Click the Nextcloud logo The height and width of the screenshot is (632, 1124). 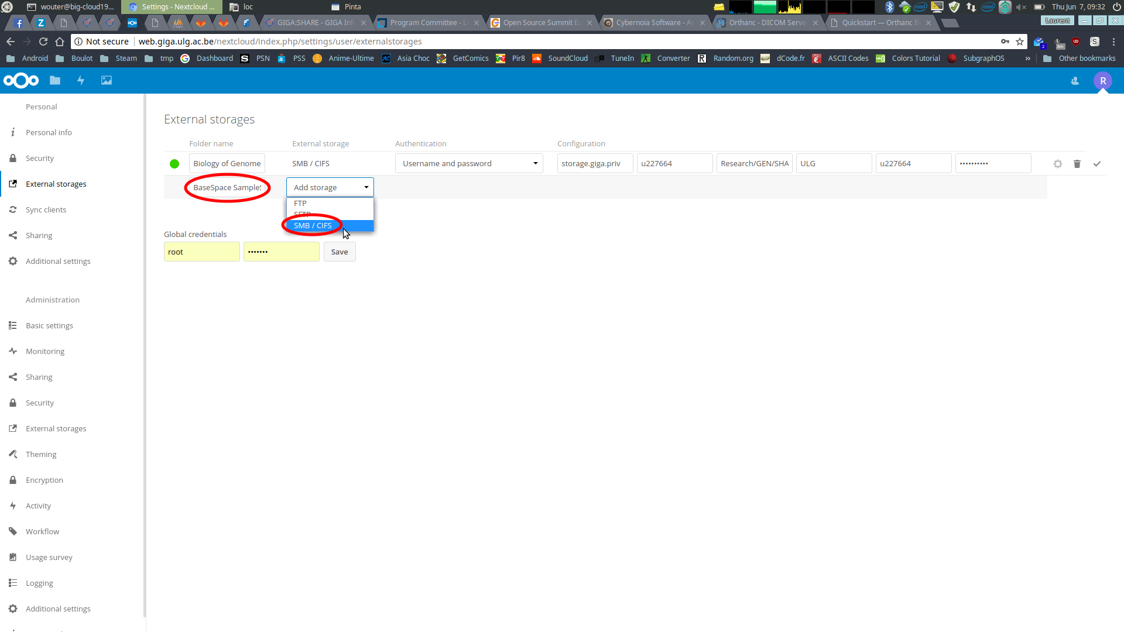[x=21, y=80]
